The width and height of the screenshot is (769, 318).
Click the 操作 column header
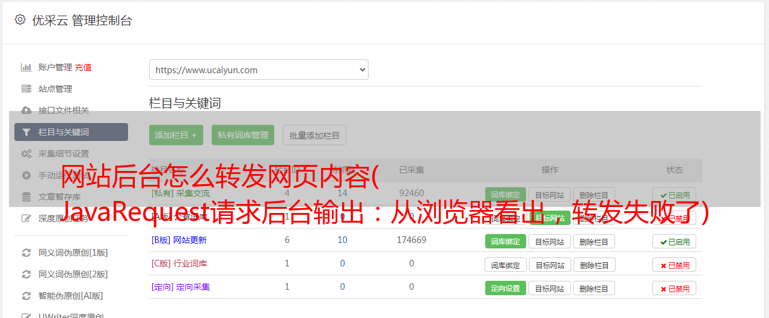click(550, 170)
